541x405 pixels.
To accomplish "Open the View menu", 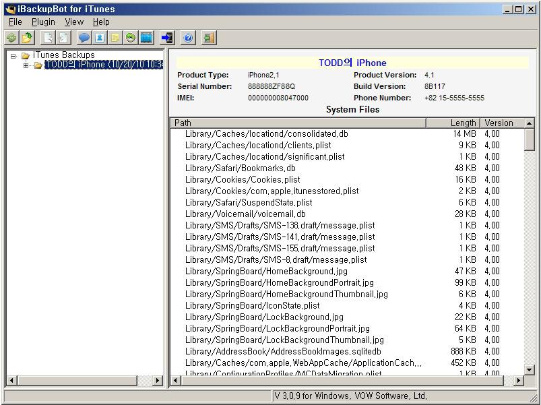I will [74, 22].
